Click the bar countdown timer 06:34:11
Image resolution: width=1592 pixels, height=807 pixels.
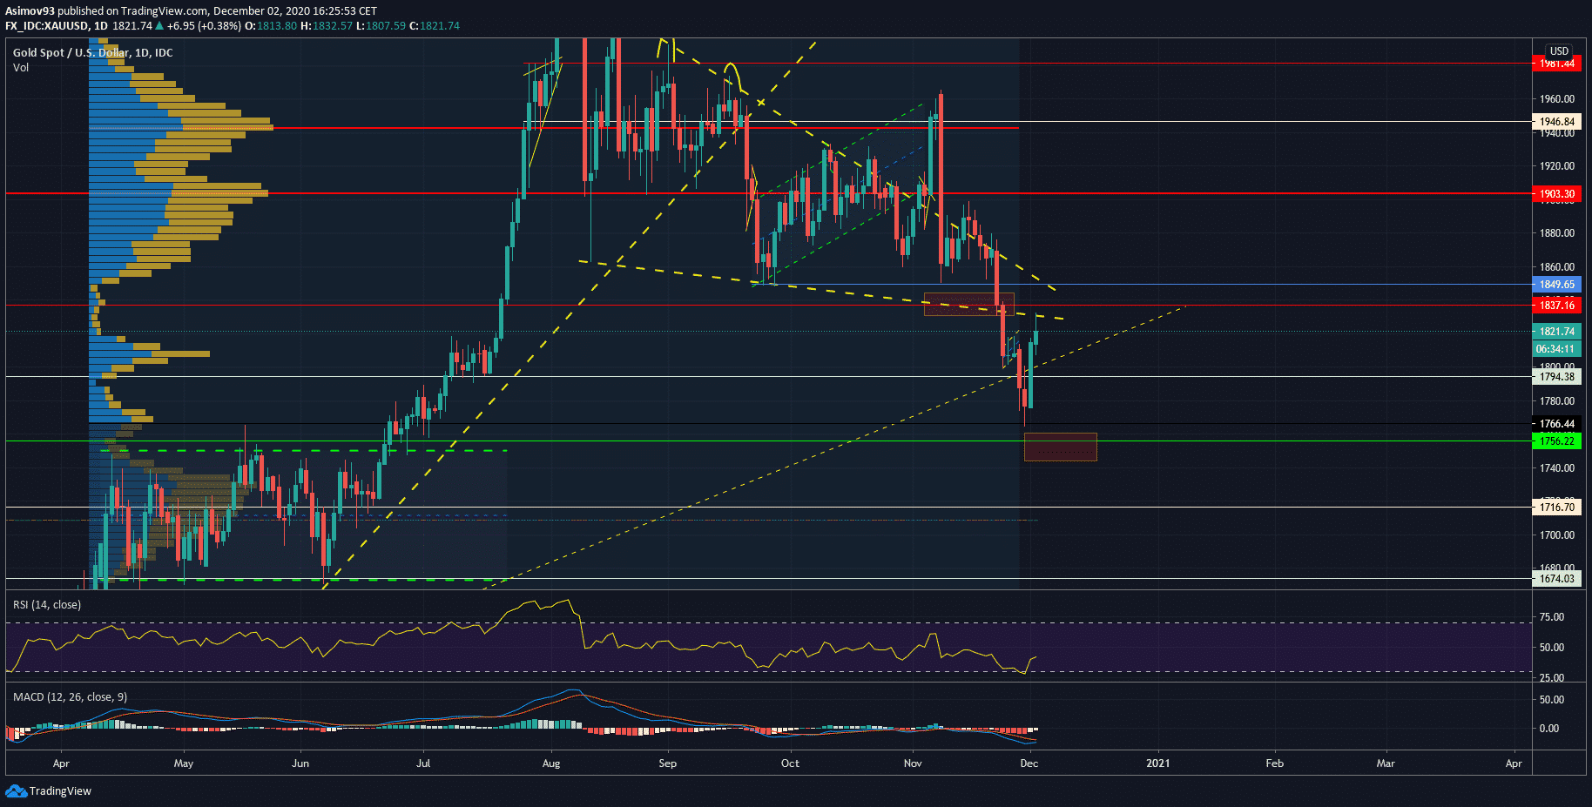point(1556,349)
